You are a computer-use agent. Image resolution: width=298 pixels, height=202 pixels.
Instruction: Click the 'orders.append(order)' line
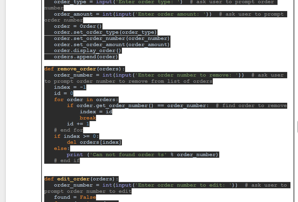tap(86, 57)
